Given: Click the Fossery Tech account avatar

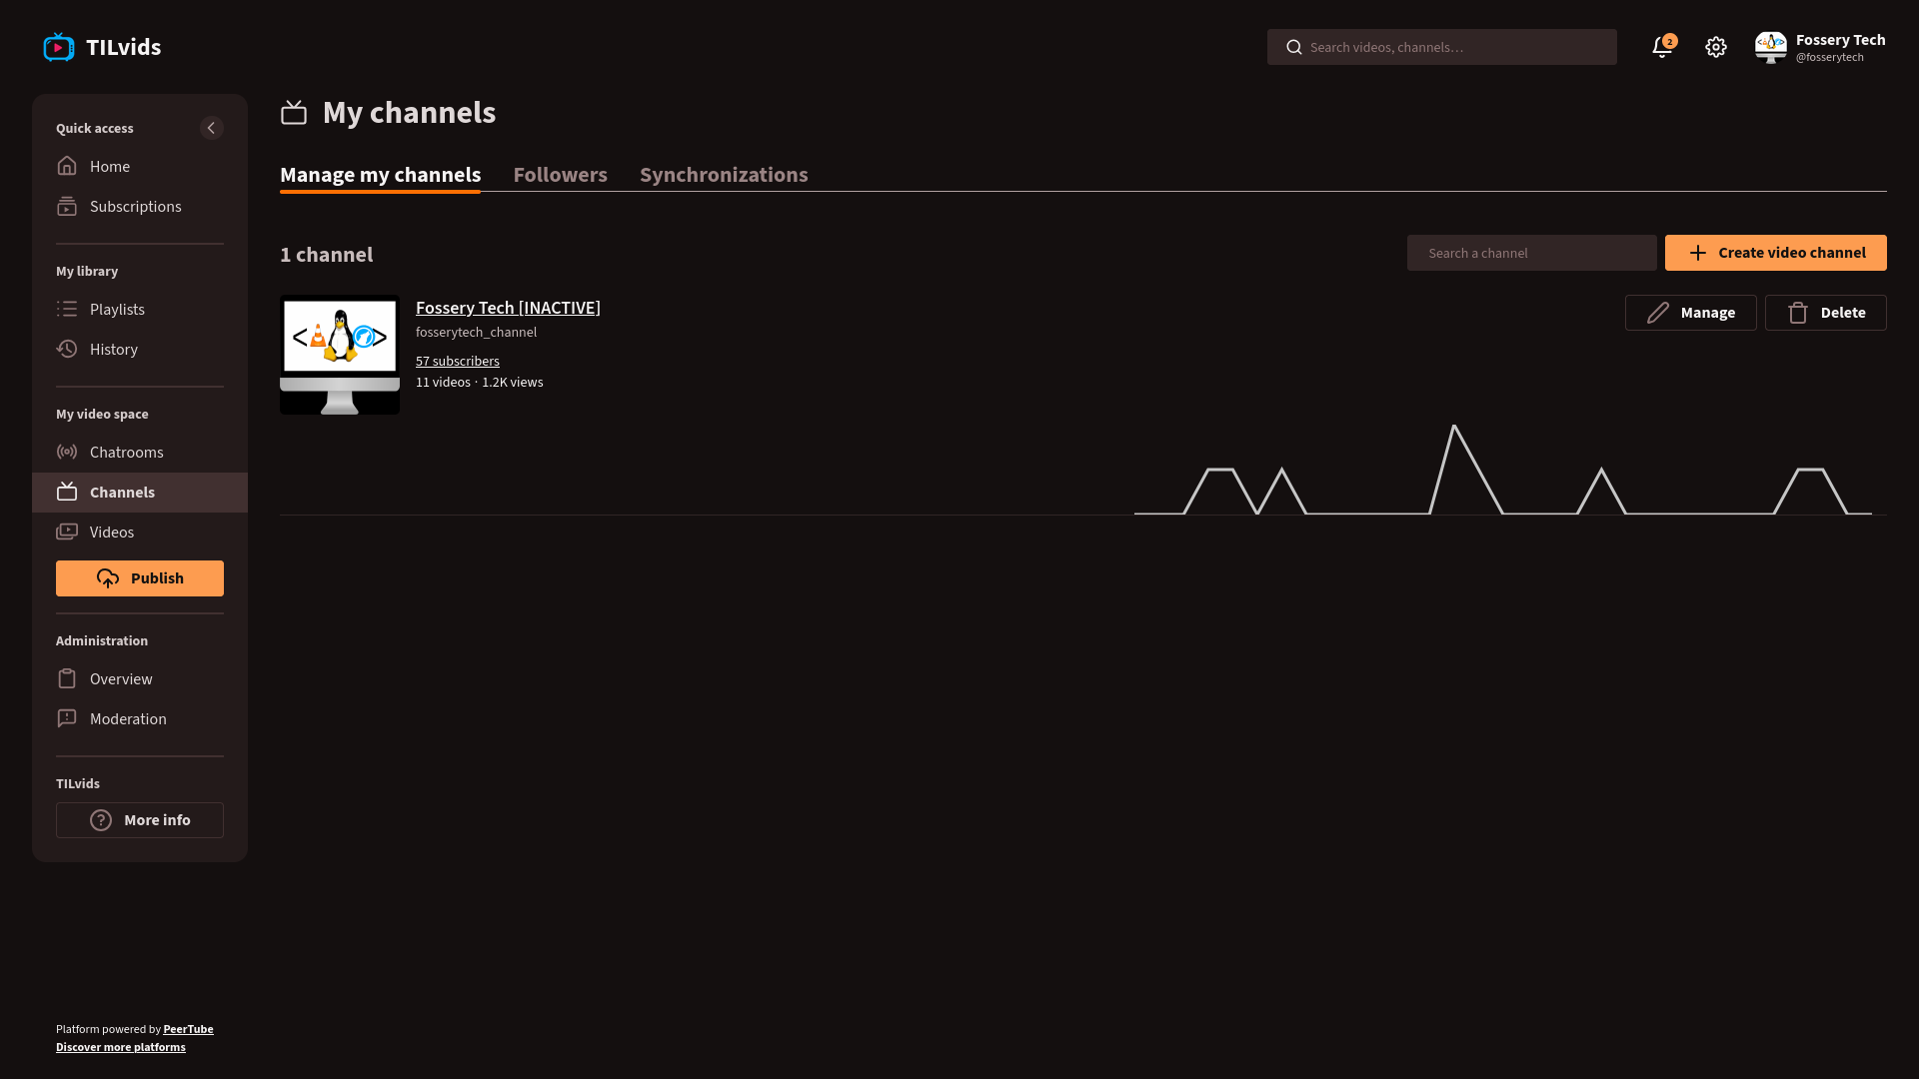Looking at the screenshot, I should pos(1771,47).
